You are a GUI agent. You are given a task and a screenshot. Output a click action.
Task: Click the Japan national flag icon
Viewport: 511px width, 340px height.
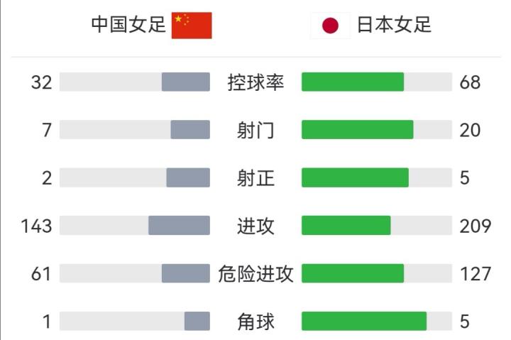(x=330, y=26)
